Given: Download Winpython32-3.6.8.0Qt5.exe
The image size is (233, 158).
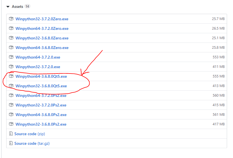Looking at the screenshot, I should [41, 86].
